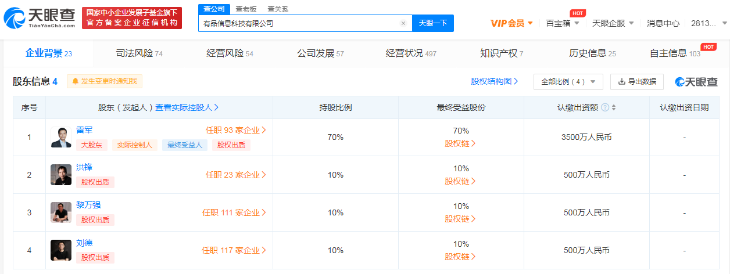Switch to the 司法风险 tab
The width and height of the screenshot is (730, 274).
point(139,53)
